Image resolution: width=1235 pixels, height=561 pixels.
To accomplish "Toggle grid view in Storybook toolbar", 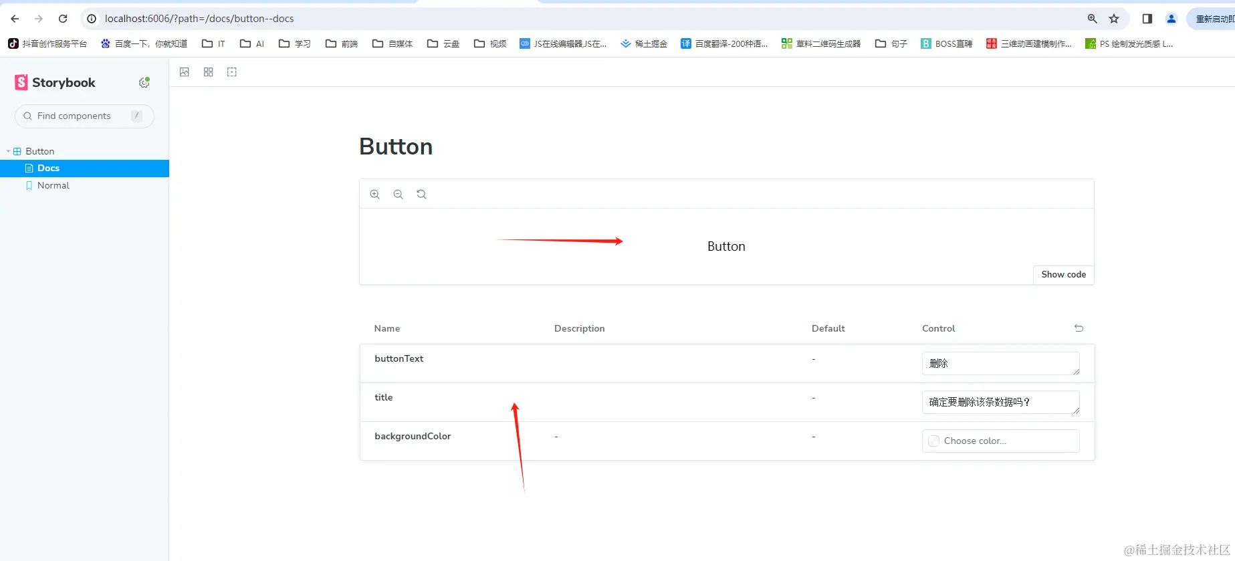I will (209, 72).
